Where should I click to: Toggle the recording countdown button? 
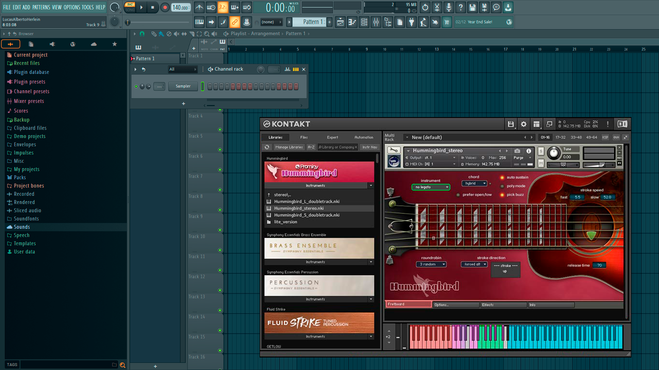point(223,7)
